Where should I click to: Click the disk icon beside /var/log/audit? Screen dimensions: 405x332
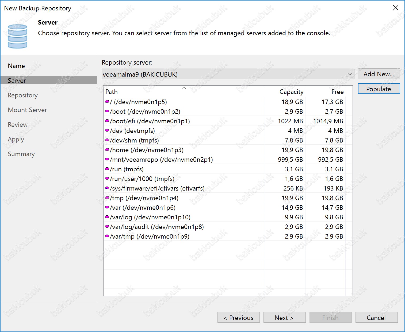[x=107, y=227]
